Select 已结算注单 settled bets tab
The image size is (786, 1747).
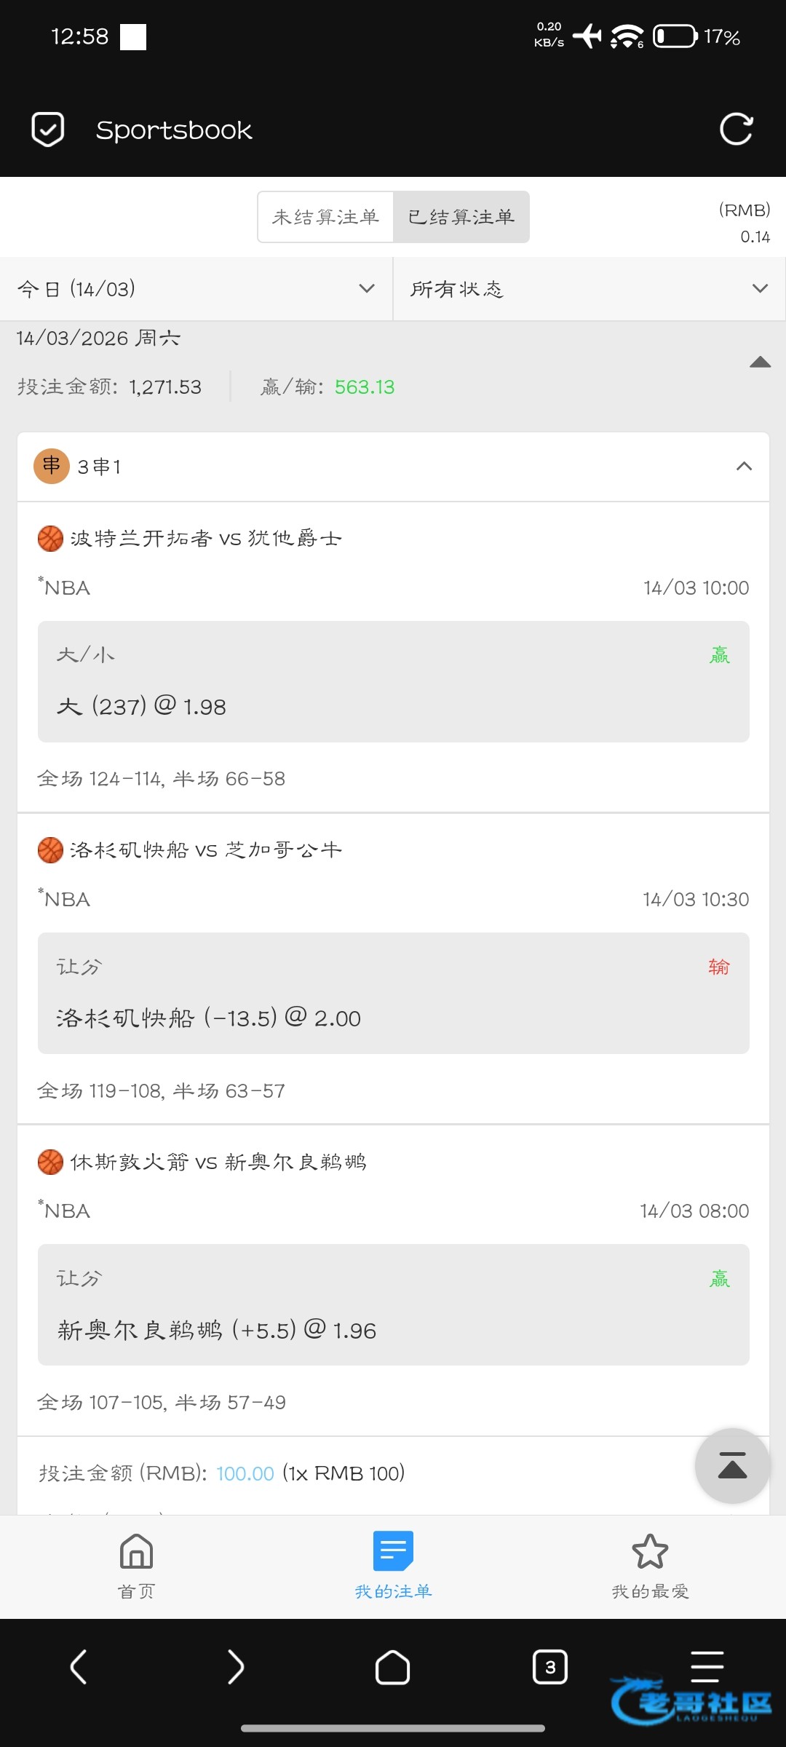tap(461, 217)
